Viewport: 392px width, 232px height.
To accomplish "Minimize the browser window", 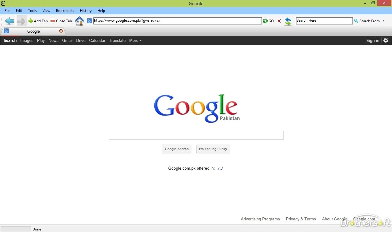I will 365,3.
